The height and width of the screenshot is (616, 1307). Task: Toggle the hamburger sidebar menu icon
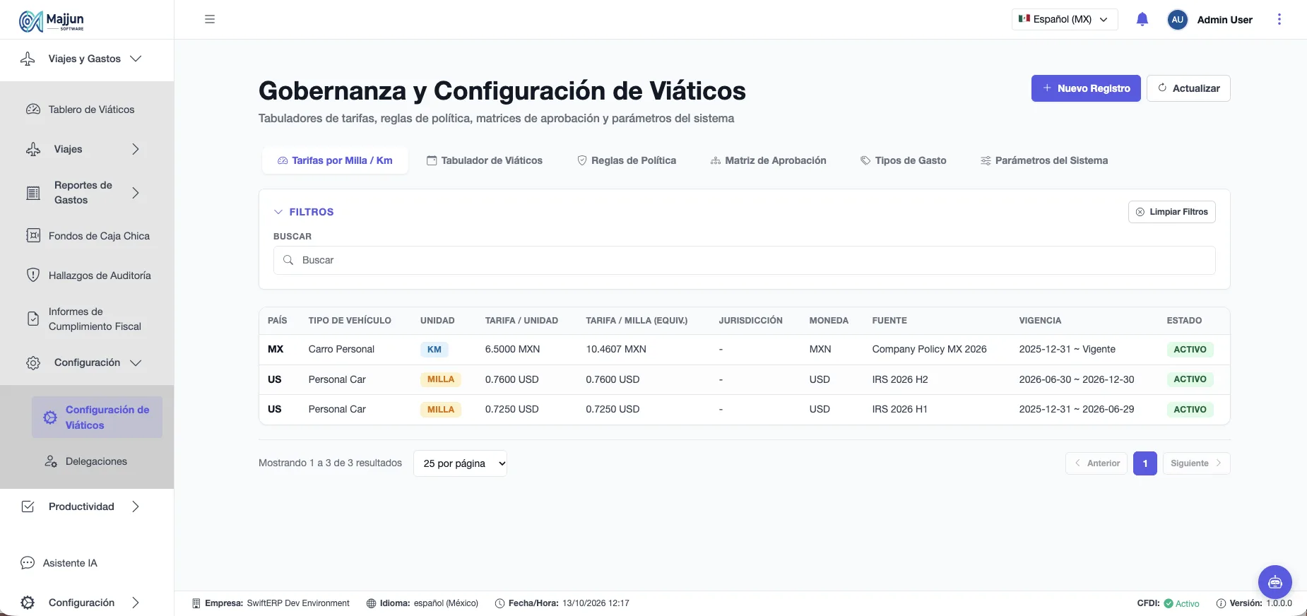click(x=210, y=19)
